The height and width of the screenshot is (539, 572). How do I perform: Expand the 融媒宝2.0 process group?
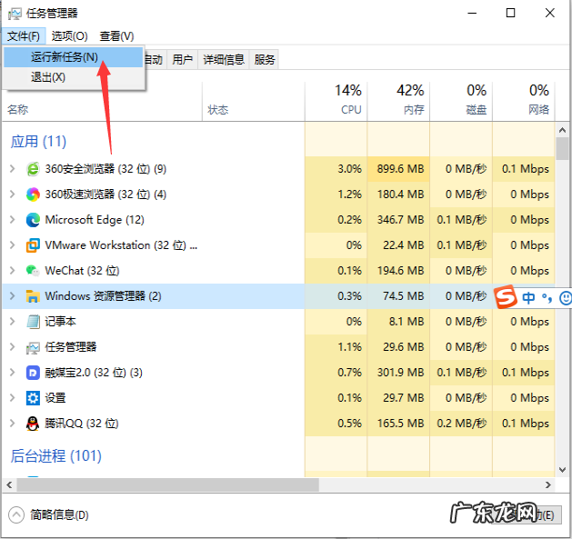(x=13, y=373)
